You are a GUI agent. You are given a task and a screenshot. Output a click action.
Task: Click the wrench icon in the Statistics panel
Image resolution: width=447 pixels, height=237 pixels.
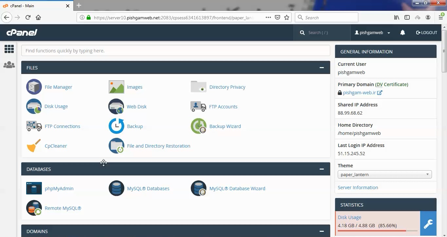coord(428,224)
